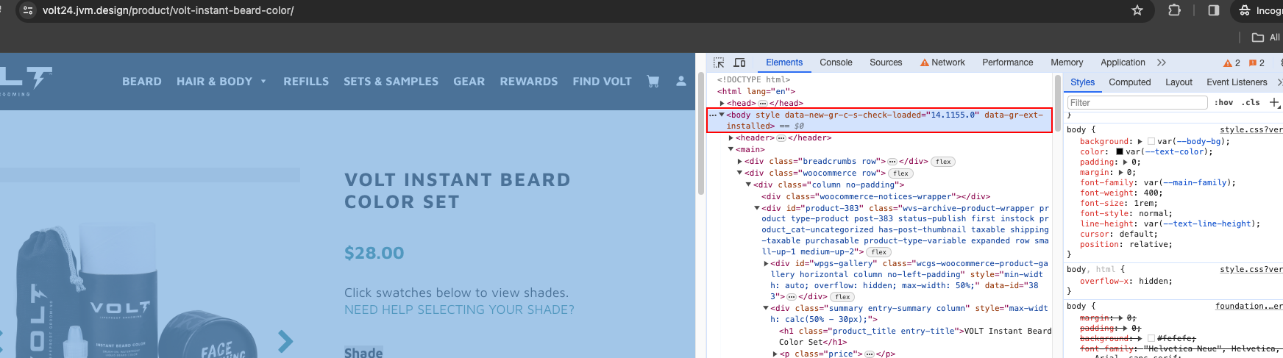This screenshot has height=358, width=1283.
Task: Expand the head element node
Action: click(722, 104)
